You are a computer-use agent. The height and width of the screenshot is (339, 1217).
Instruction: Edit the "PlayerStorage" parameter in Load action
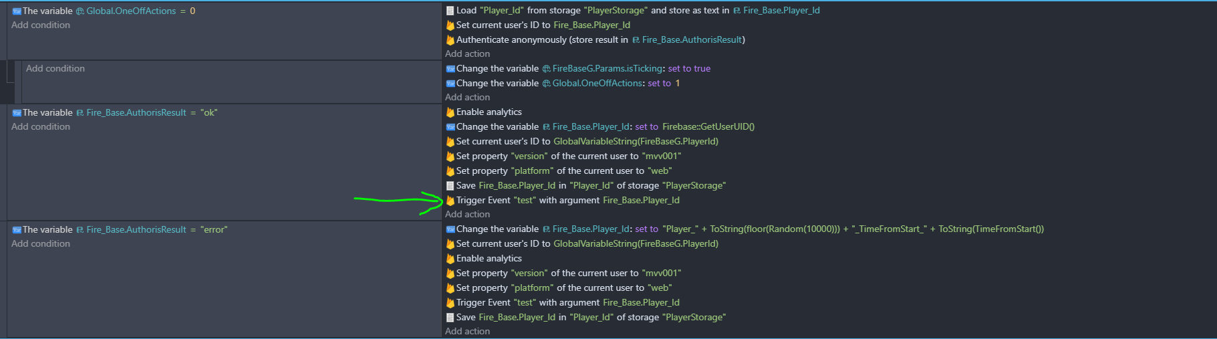[616, 11]
